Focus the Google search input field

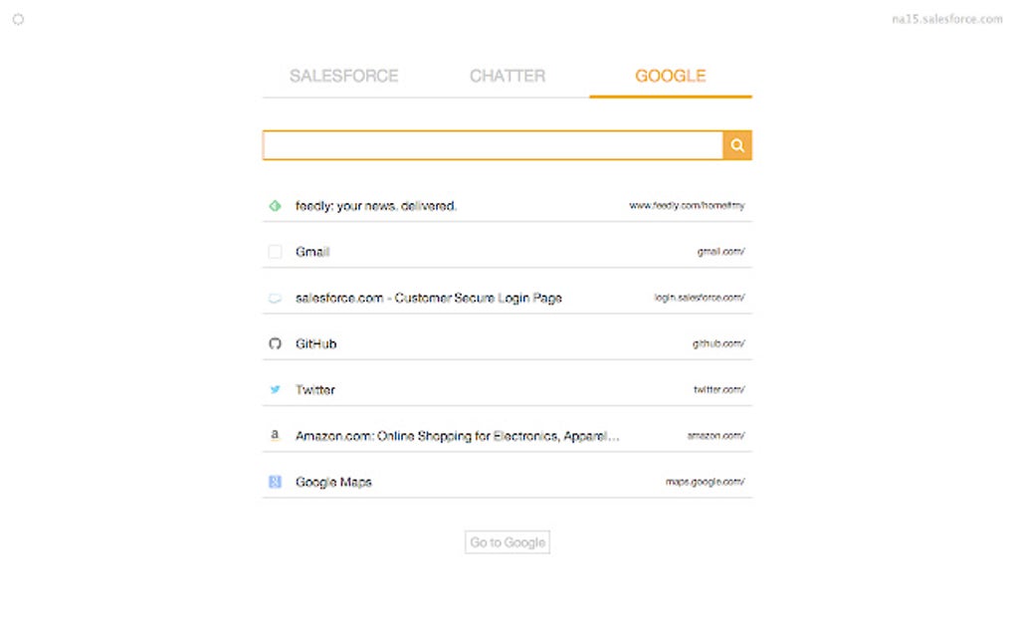pos(493,145)
